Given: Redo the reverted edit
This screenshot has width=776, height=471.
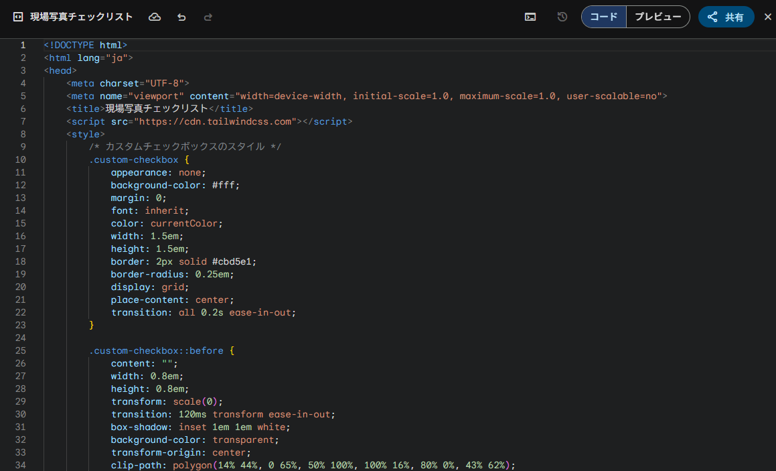Looking at the screenshot, I should click(x=208, y=17).
